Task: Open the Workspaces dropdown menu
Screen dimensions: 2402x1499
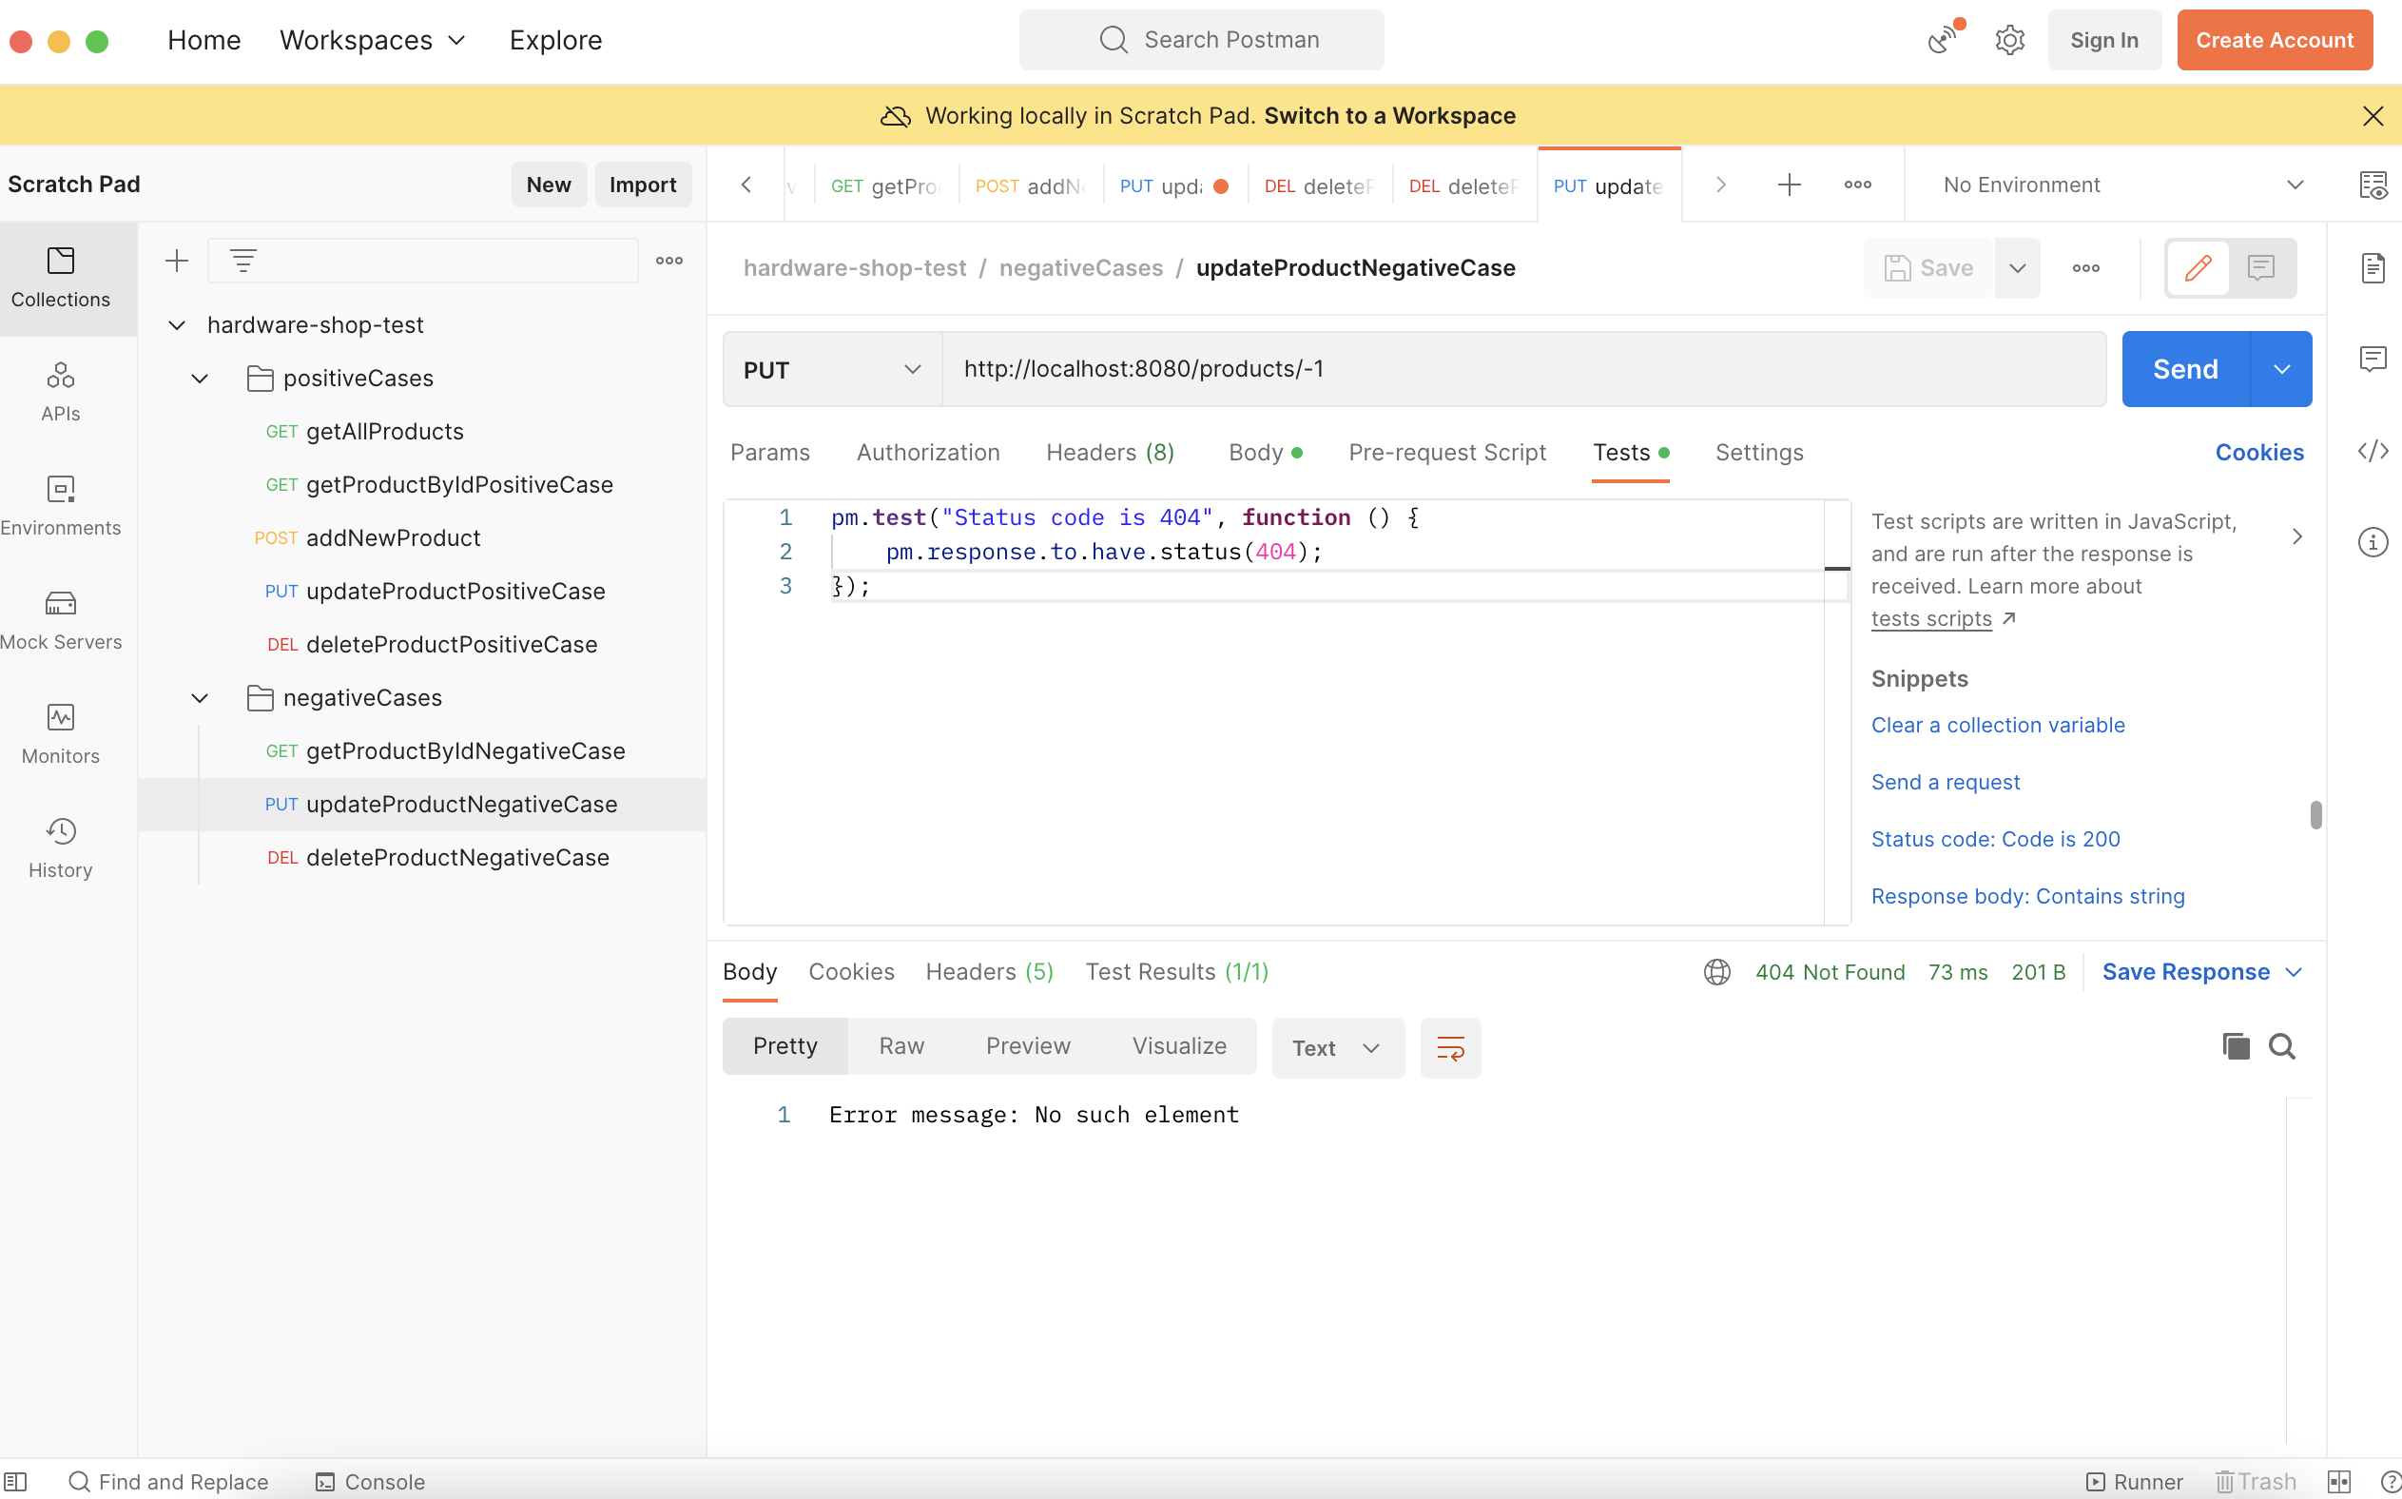Action: (373, 41)
